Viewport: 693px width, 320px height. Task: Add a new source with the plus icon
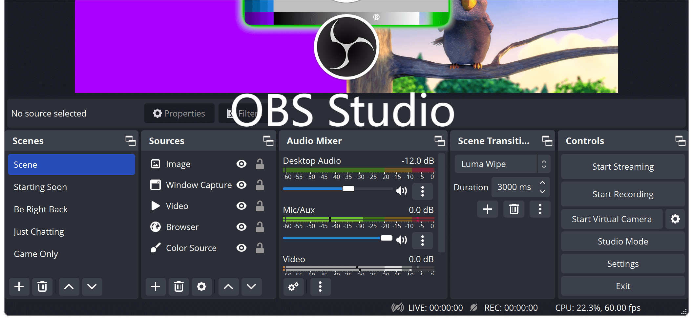coord(156,287)
